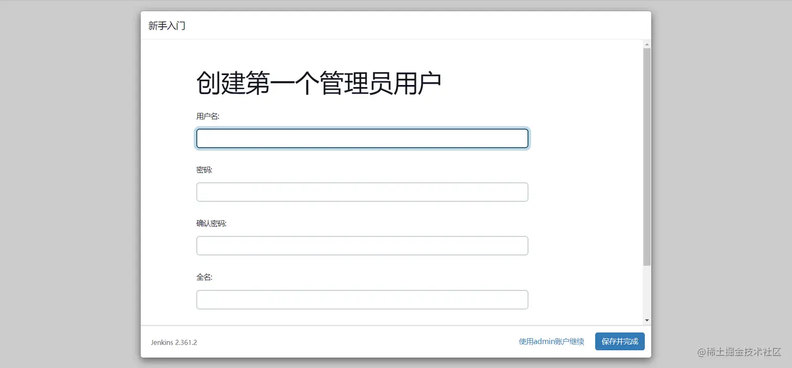Focus the 密码 password input field

[362, 192]
